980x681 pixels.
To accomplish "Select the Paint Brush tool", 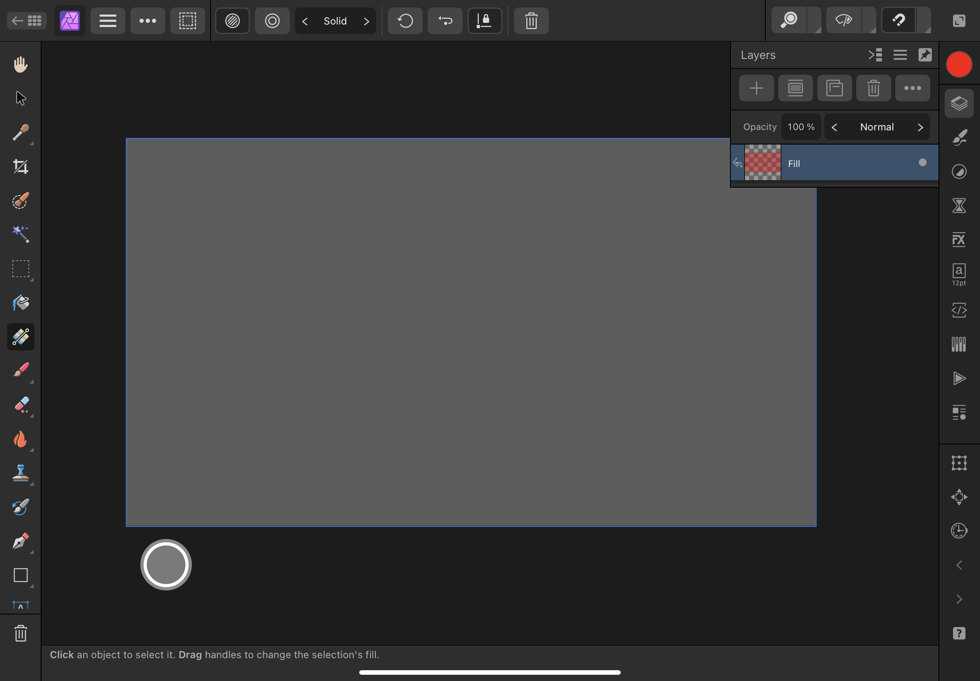I will pos(20,370).
